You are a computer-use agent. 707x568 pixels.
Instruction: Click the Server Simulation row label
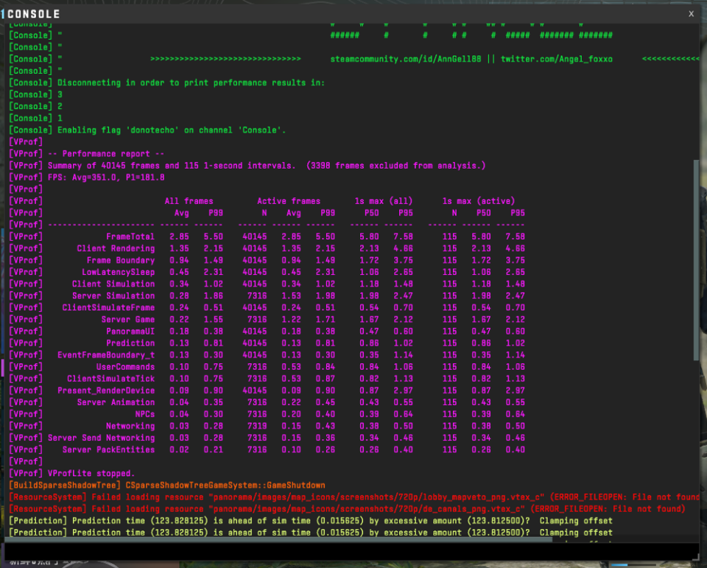pos(113,295)
